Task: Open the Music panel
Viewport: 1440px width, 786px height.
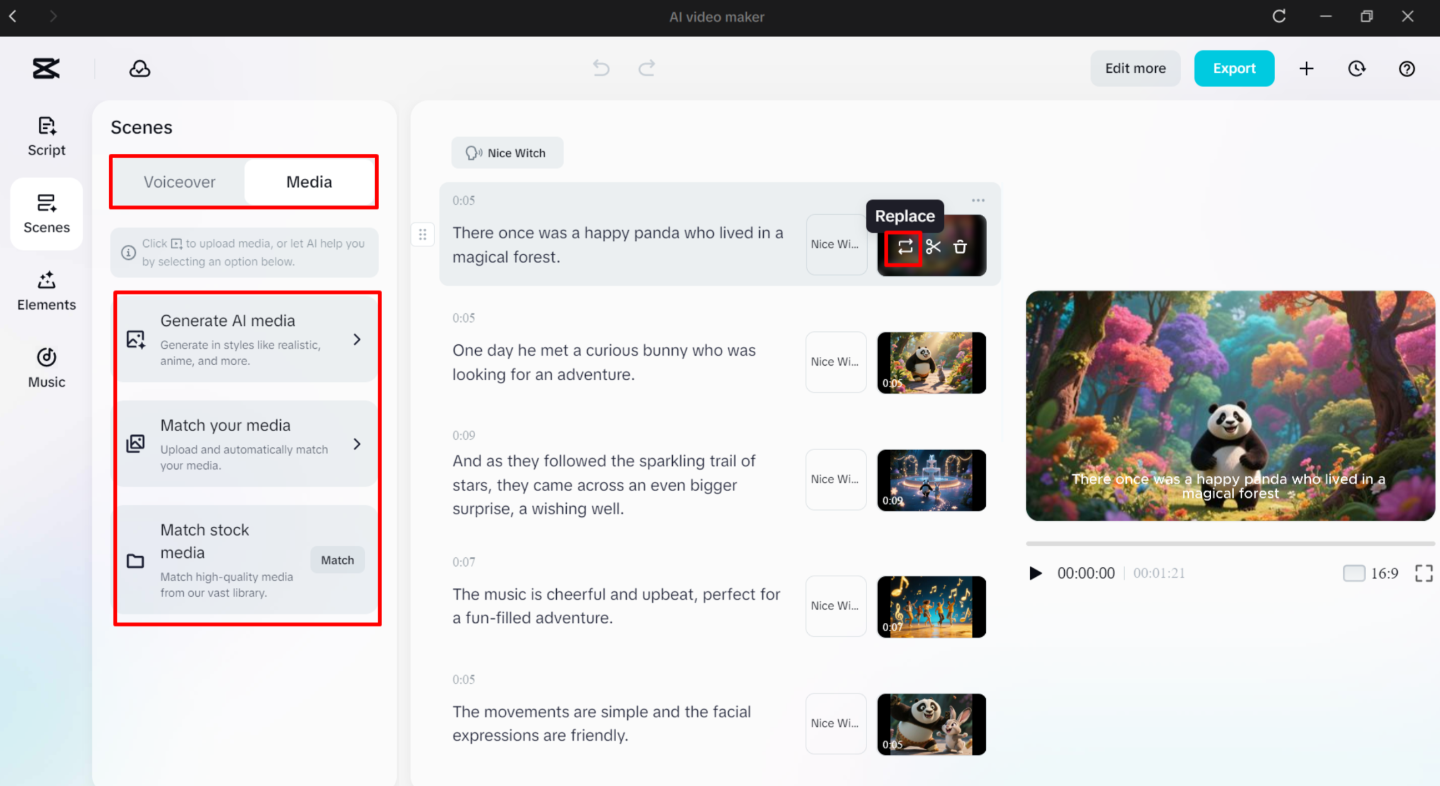Action: (x=47, y=367)
